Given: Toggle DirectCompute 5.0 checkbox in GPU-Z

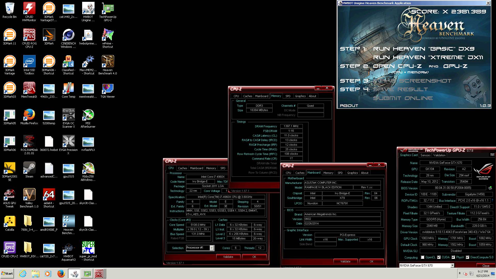Looking at the screenshot, I should click(468, 257).
